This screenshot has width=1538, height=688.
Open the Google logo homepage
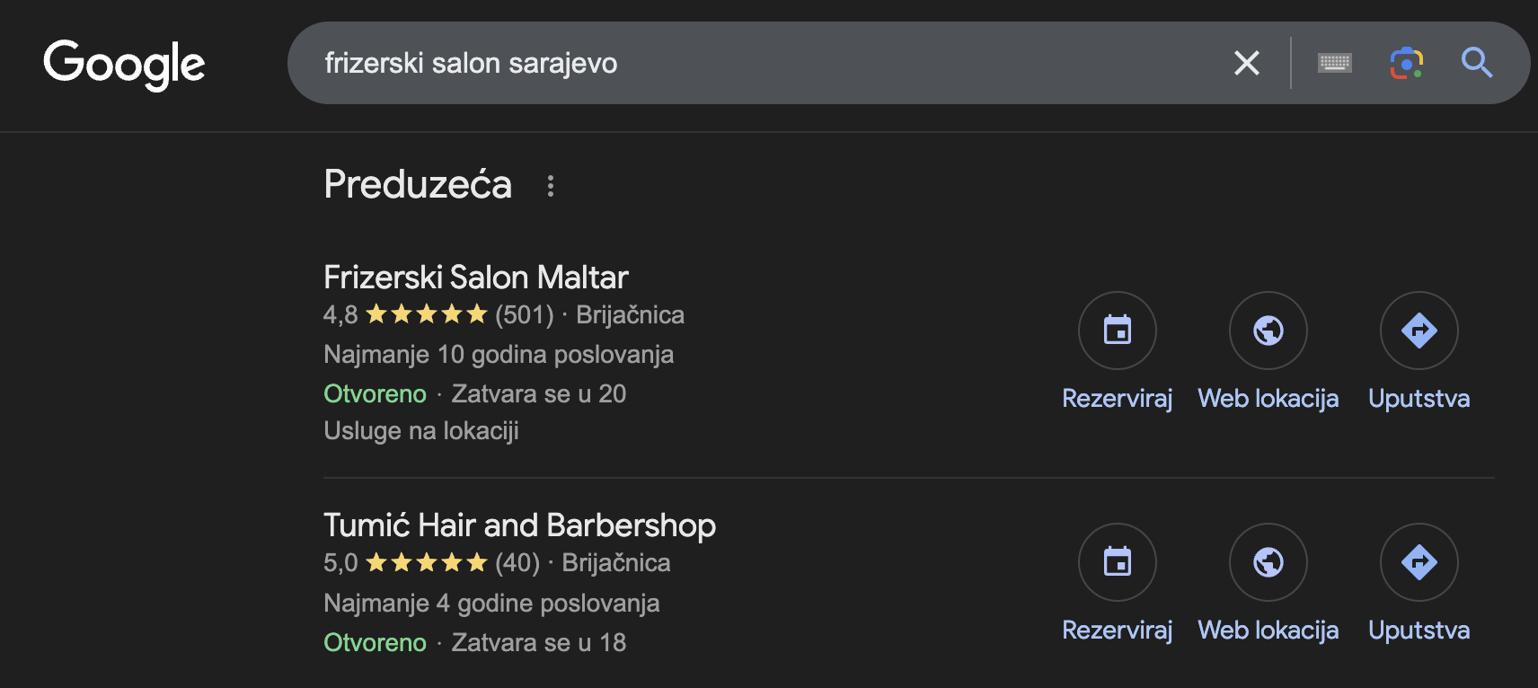[124, 64]
